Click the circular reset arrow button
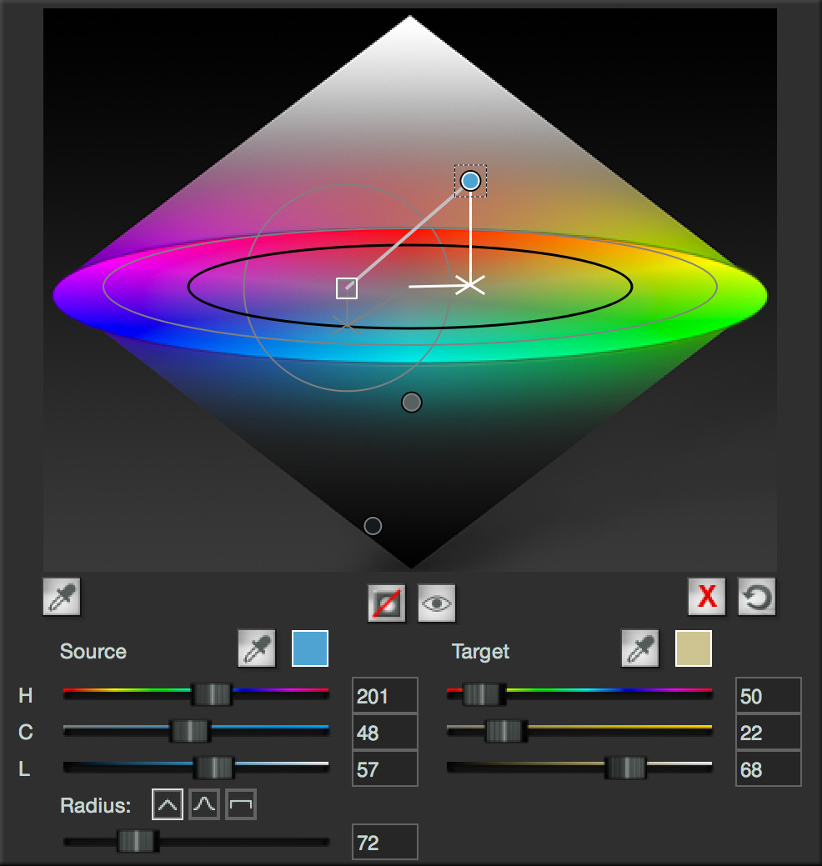Screen dimensions: 822x866 click(x=757, y=596)
